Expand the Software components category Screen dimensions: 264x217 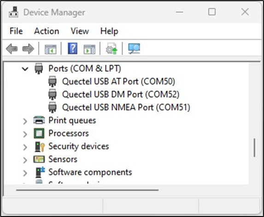point(25,173)
